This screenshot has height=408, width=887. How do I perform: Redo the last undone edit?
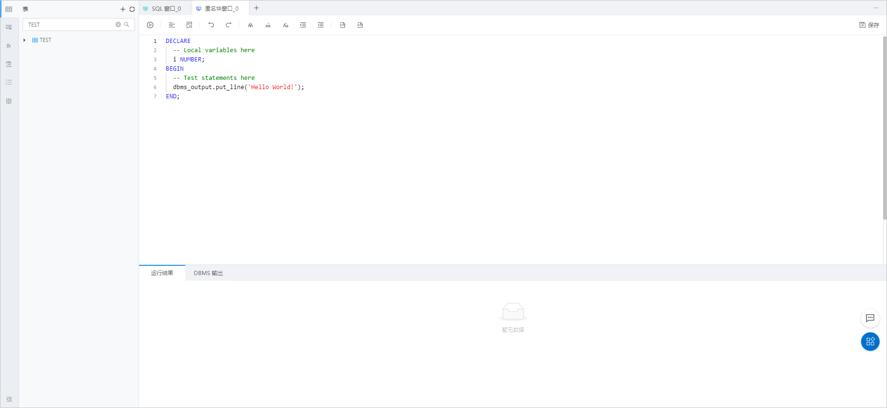(229, 25)
